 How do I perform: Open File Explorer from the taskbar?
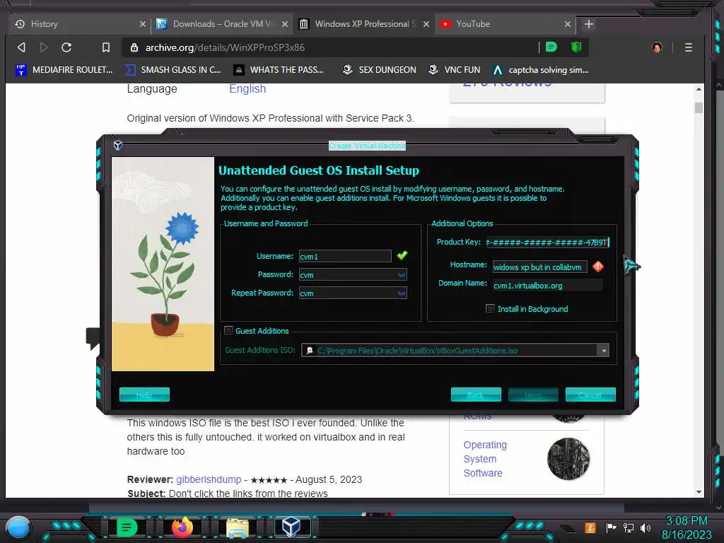click(x=237, y=527)
